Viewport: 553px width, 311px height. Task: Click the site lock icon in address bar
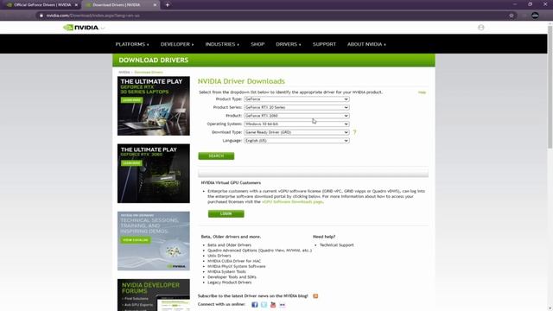[41, 16]
